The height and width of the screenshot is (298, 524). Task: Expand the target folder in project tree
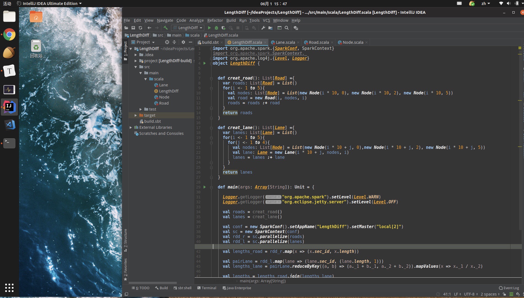coord(136,115)
